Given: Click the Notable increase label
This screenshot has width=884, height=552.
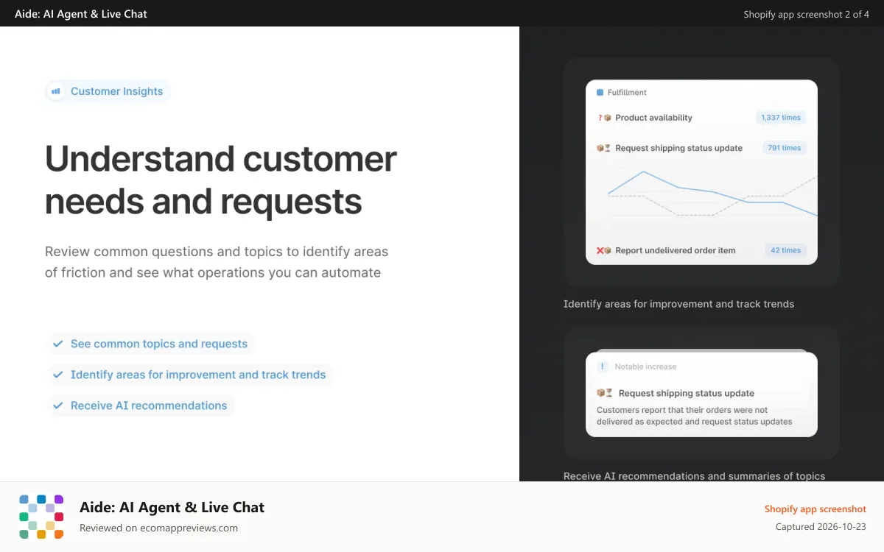Looking at the screenshot, I should [x=645, y=367].
